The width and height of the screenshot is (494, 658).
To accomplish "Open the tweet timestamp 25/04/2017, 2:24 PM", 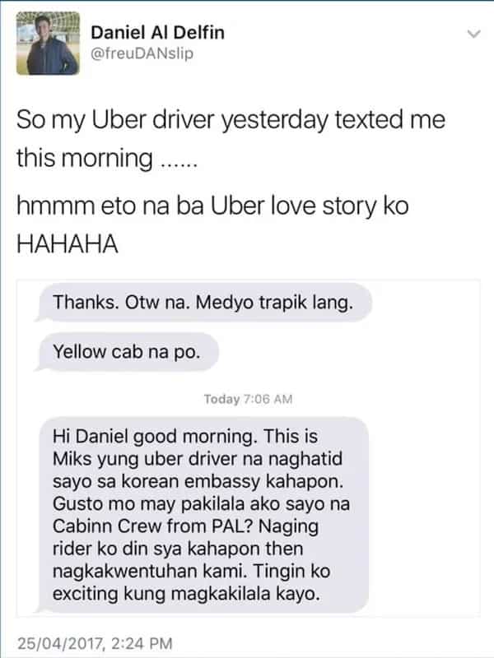I will point(95,643).
